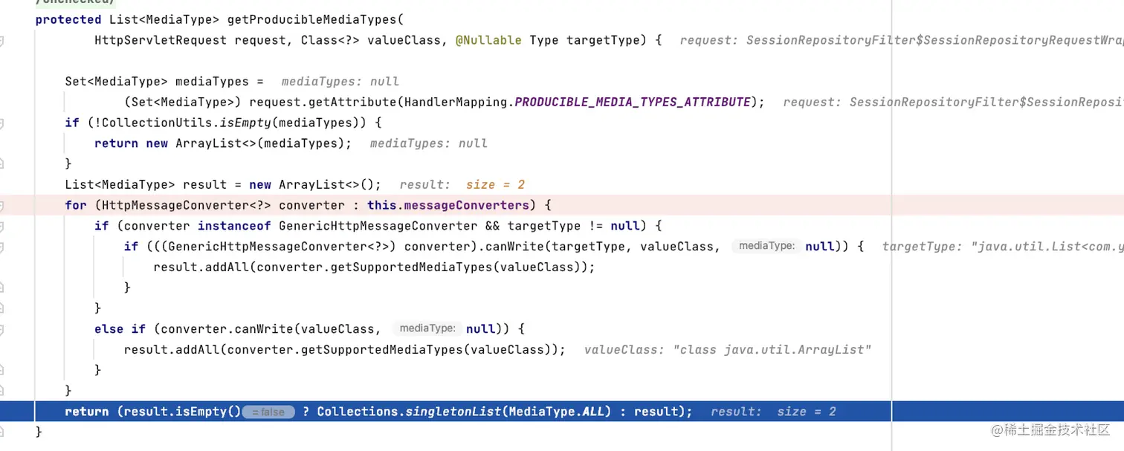
Task: Click the 'for' keyword
Action: 76,205
